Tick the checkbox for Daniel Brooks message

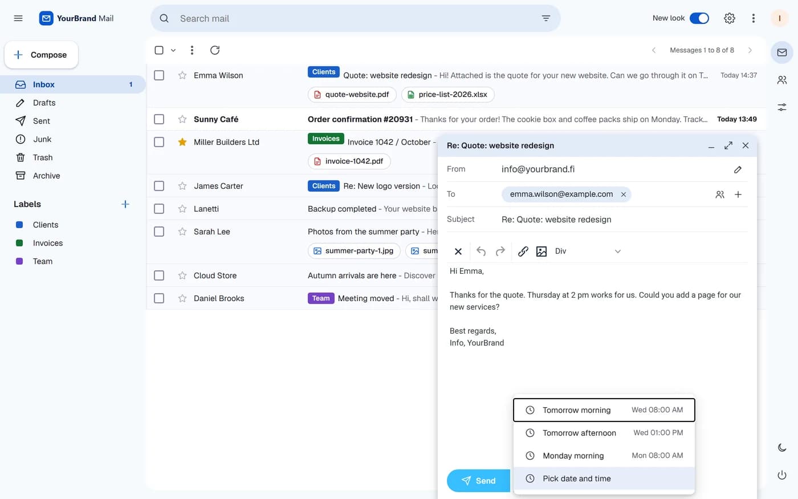[x=159, y=298]
